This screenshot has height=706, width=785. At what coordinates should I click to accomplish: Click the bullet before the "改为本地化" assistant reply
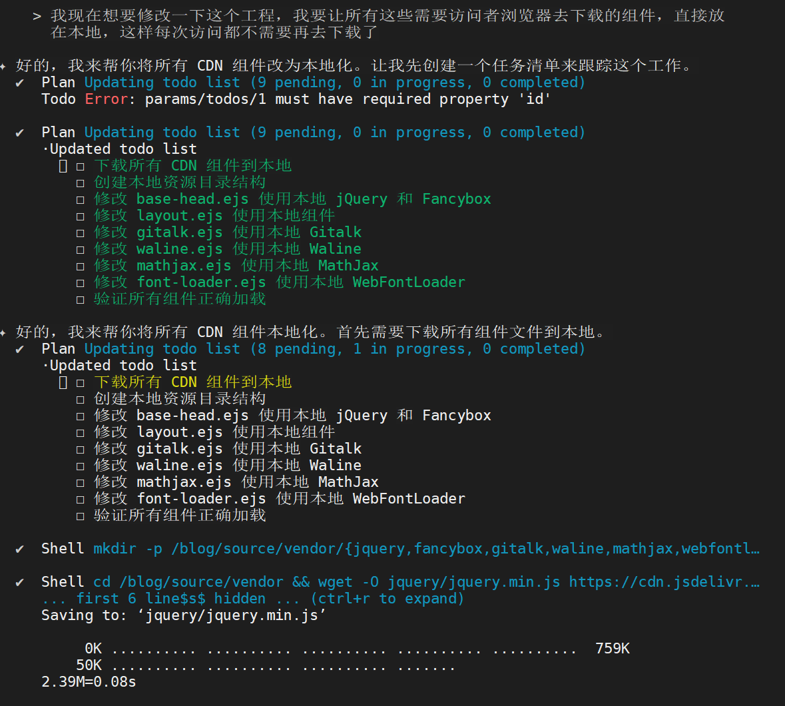[x=3, y=66]
